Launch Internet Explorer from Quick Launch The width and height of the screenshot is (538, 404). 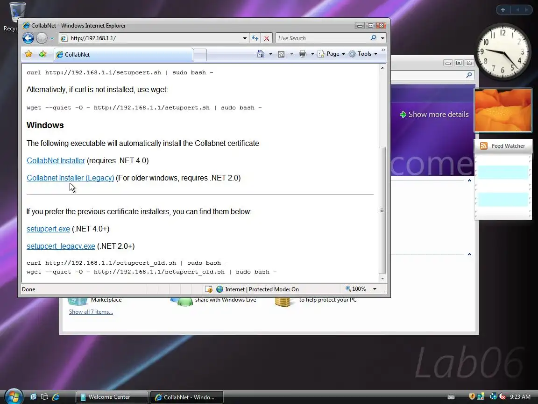pos(56,397)
